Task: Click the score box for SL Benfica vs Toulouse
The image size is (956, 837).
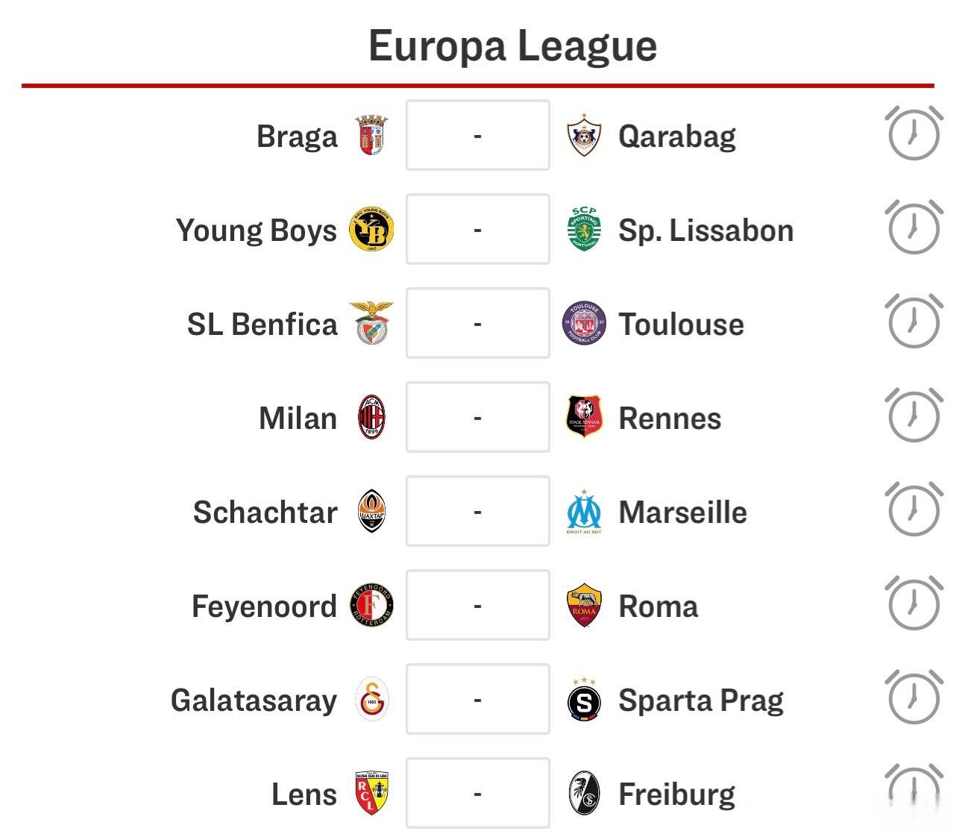Action: pos(478,324)
